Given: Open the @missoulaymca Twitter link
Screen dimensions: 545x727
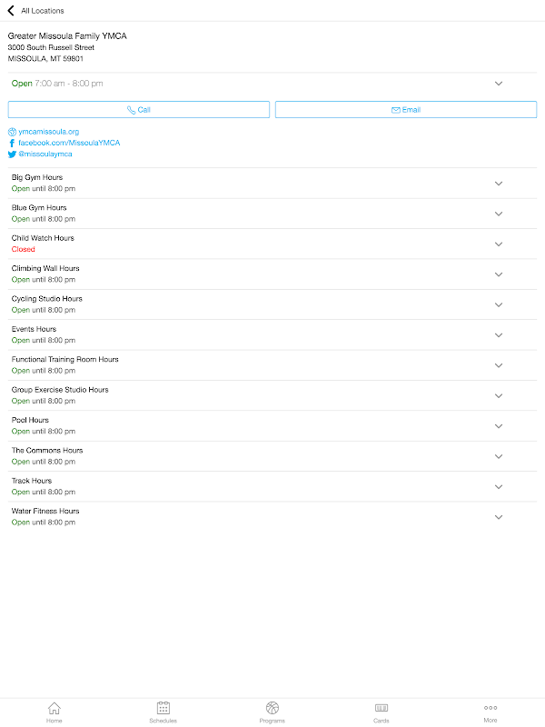Looking at the screenshot, I should click(x=45, y=154).
